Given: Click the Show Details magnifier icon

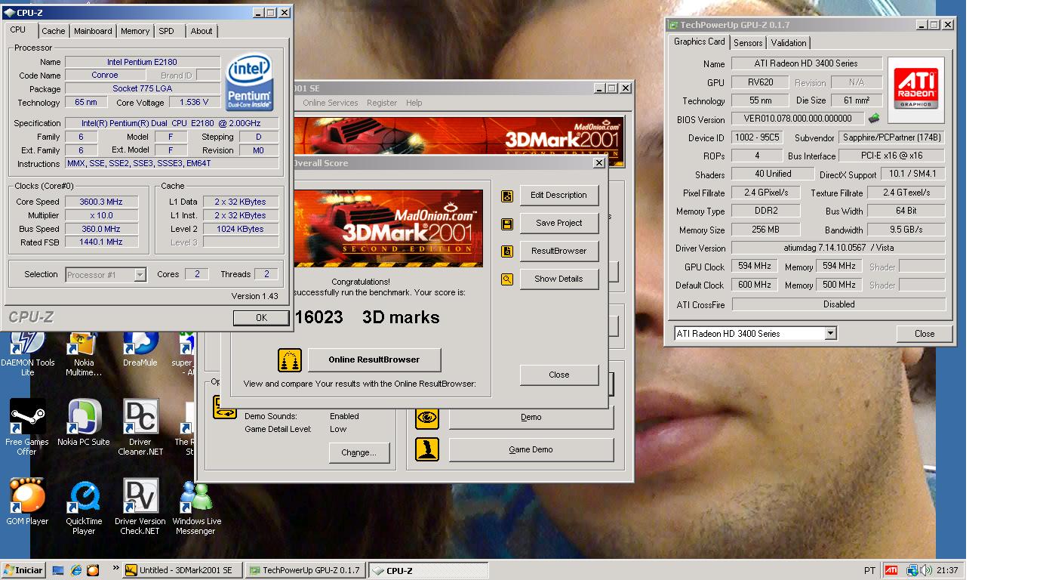Looking at the screenshot, I should pyautogui.click(x=507, y=279).
